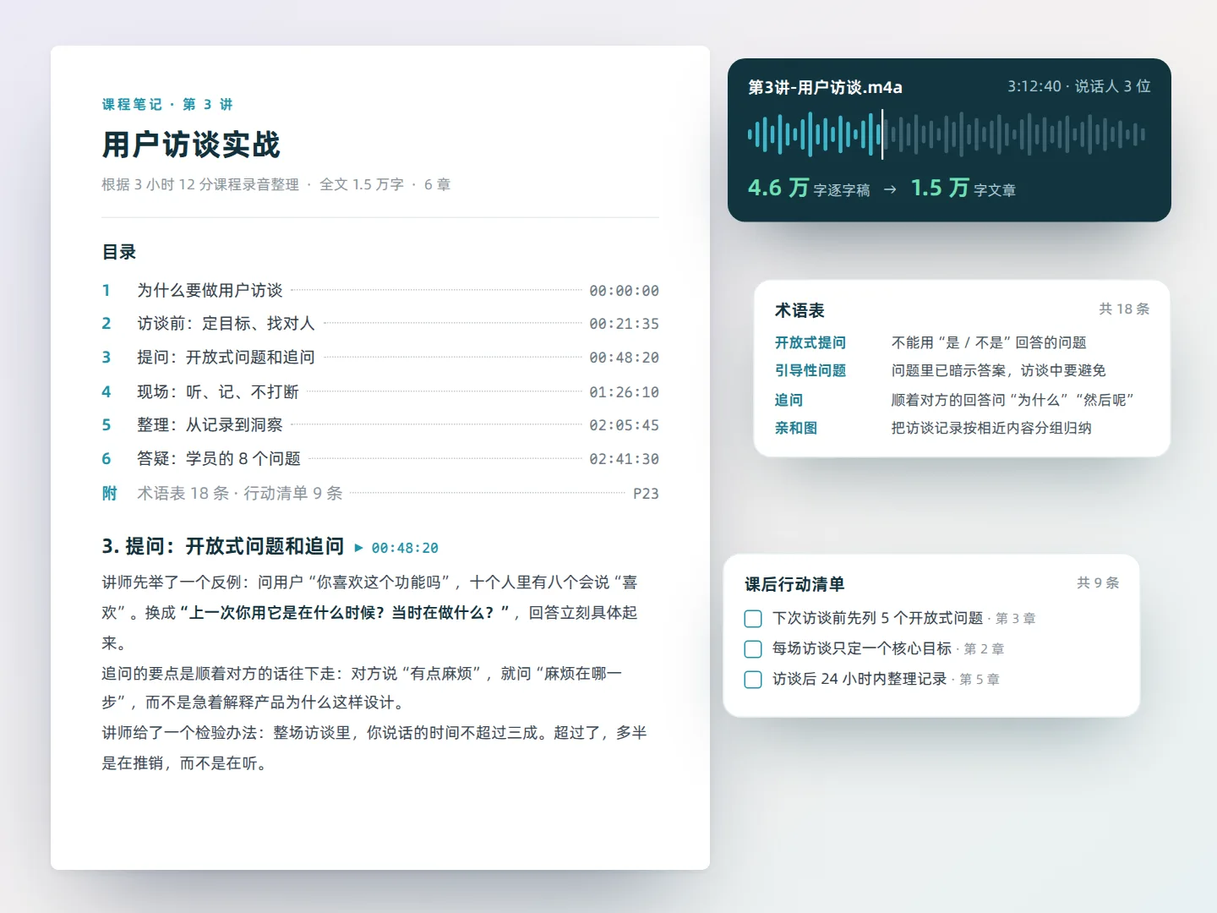Click the "术语表" card title
Screen dimensions: 1217x913
click(x=800, y=310)
